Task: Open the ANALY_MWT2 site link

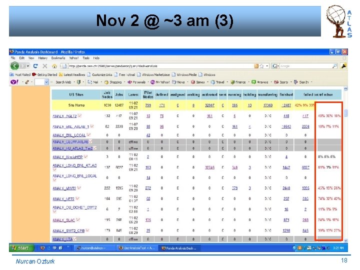Action: [x=64, y=188]
